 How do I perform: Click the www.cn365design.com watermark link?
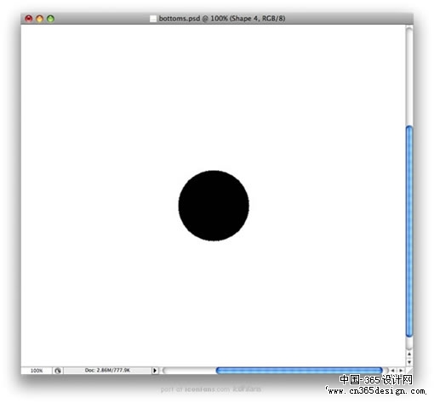pos(375,391)
